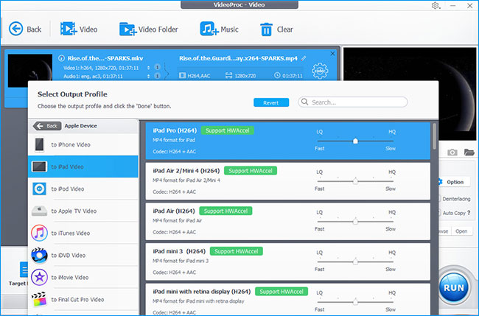The width and height of the screenshot is (479, 316).
Task: Open Audio1 track selector arrows
Action: click(148, 76)
